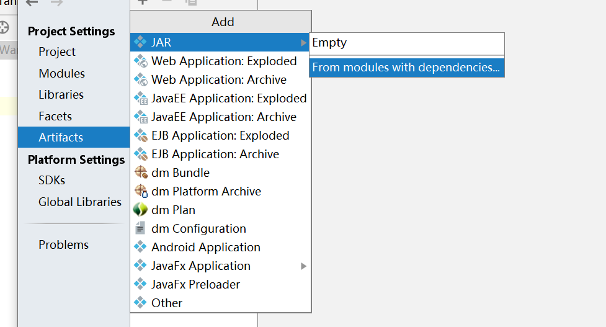The width and height of the screenshot is (606, 327).
Task: Click the dm Configuration document icon
Action: [140, 228]
